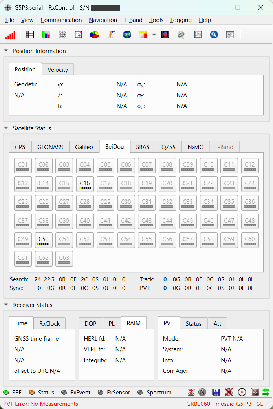Toggle the C50 BeiDou satellite button
Screen dimensions: 273x409
pyautogui.click(x=44, y=240)
